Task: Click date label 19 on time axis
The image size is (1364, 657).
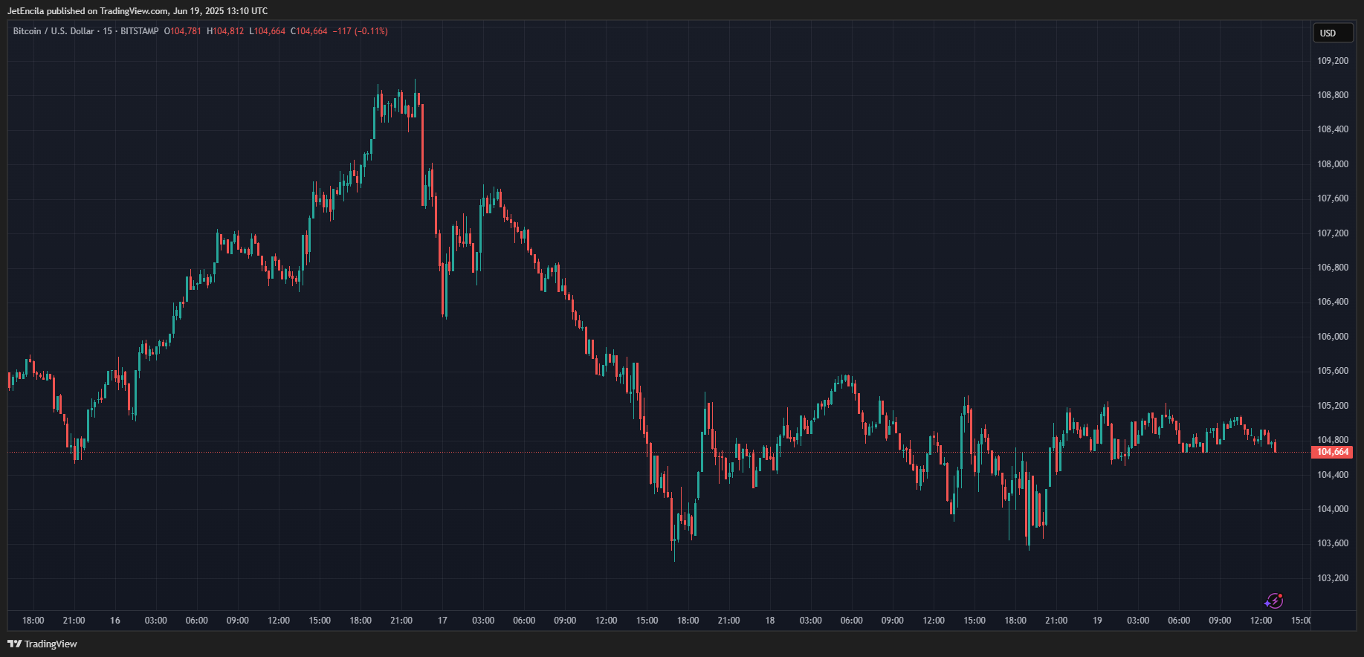Action: [x=1097, y=621]
